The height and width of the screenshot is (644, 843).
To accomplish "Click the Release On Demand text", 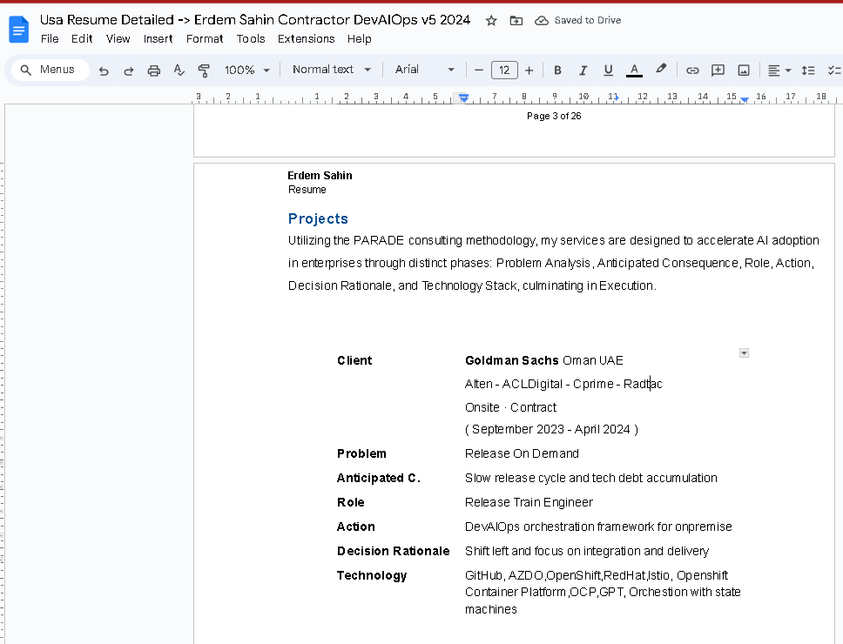I will (x=522, y=454).
